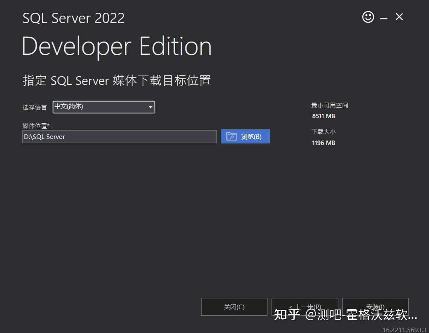Click the 关闭(C) button
The width and height of the screenshot is (429, 333).
(234, 307)
